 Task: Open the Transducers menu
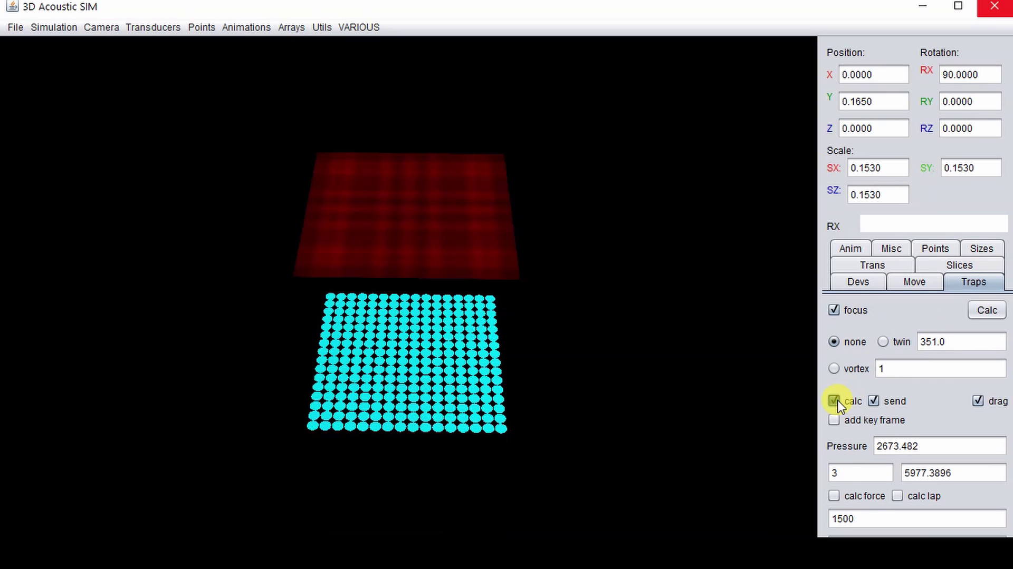152,27
